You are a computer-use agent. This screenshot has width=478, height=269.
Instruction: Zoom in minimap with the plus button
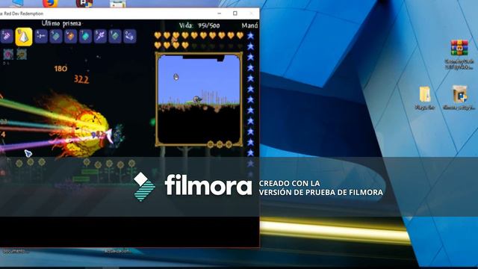tap(229, 144)
